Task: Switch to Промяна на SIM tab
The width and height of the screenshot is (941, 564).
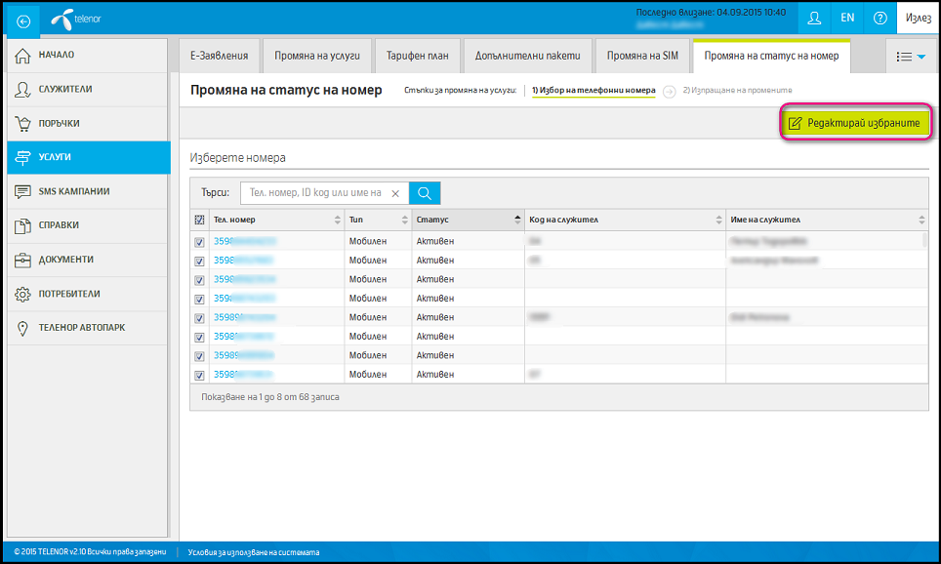Action: [642, 56]
